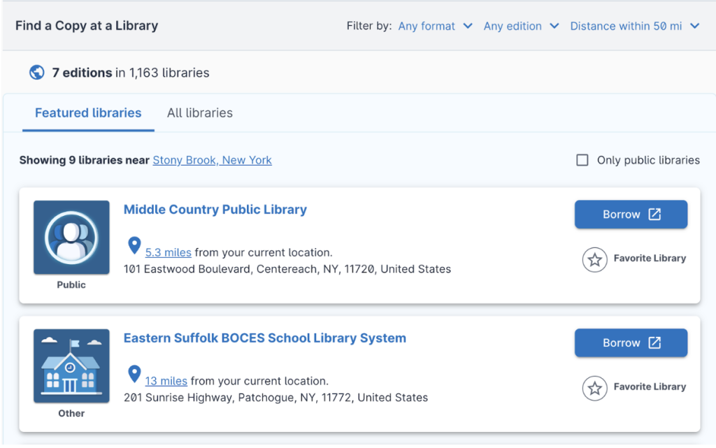
Task: Click the Middle Country Public Library thumbnail
Action: pyautogui.click(x=71, y=237)
